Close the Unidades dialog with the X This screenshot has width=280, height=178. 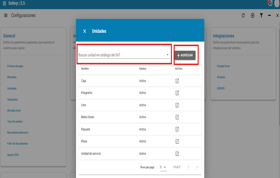85,31
